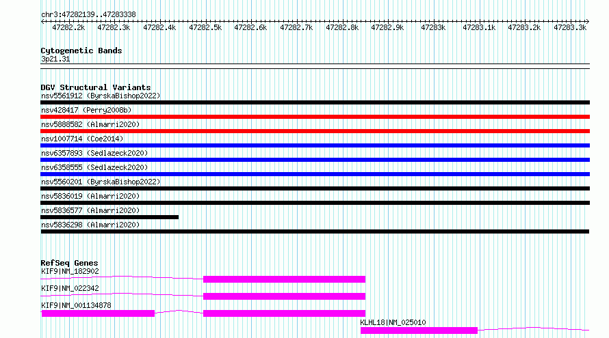Select the KIF9 NM_182902 magenta exon block

[284, 279]
